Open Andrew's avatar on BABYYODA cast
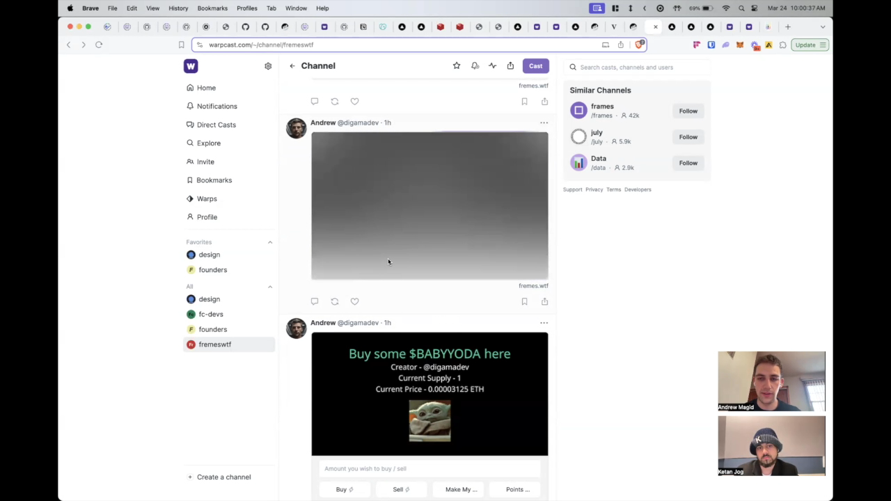 click(297, 329)
